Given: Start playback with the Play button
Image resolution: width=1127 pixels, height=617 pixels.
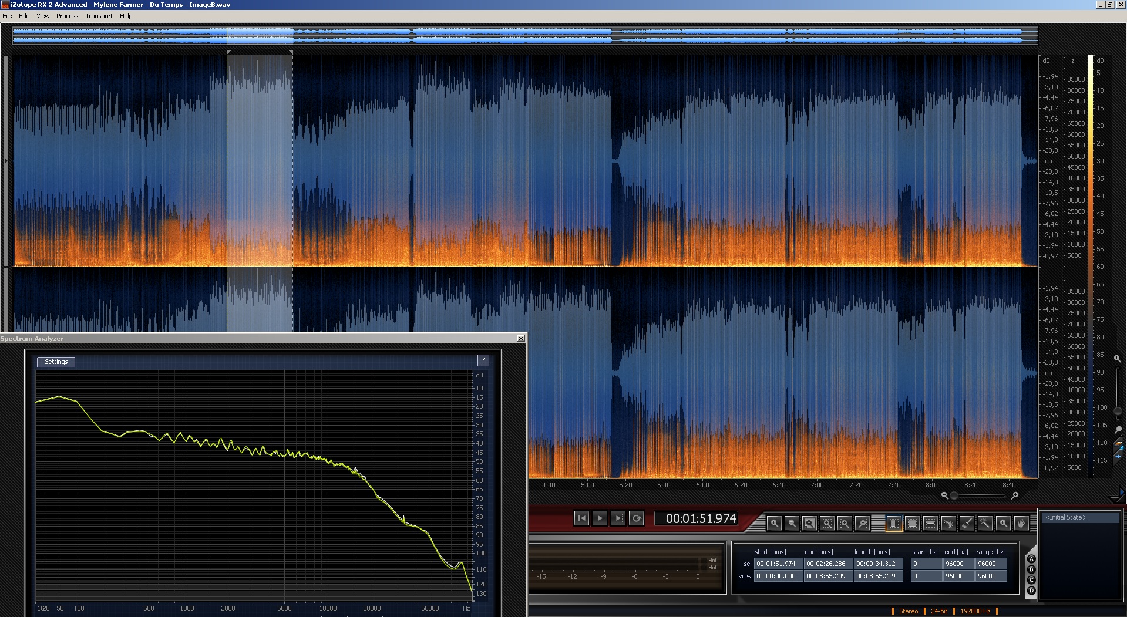Looking at the screenshot, I should (600, 518).
